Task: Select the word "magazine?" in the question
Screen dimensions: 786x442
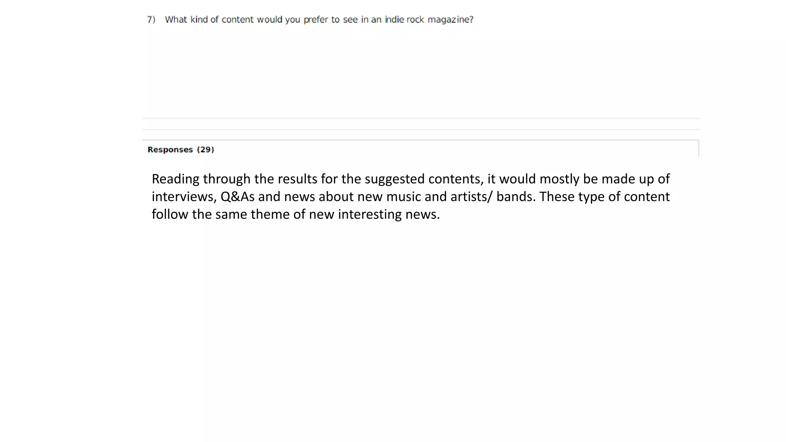Action: pos(451,20)
